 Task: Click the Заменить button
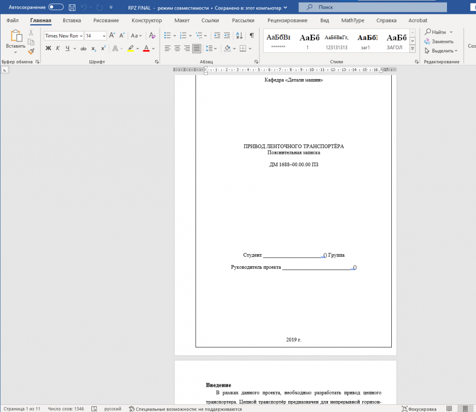click(439, 41)
